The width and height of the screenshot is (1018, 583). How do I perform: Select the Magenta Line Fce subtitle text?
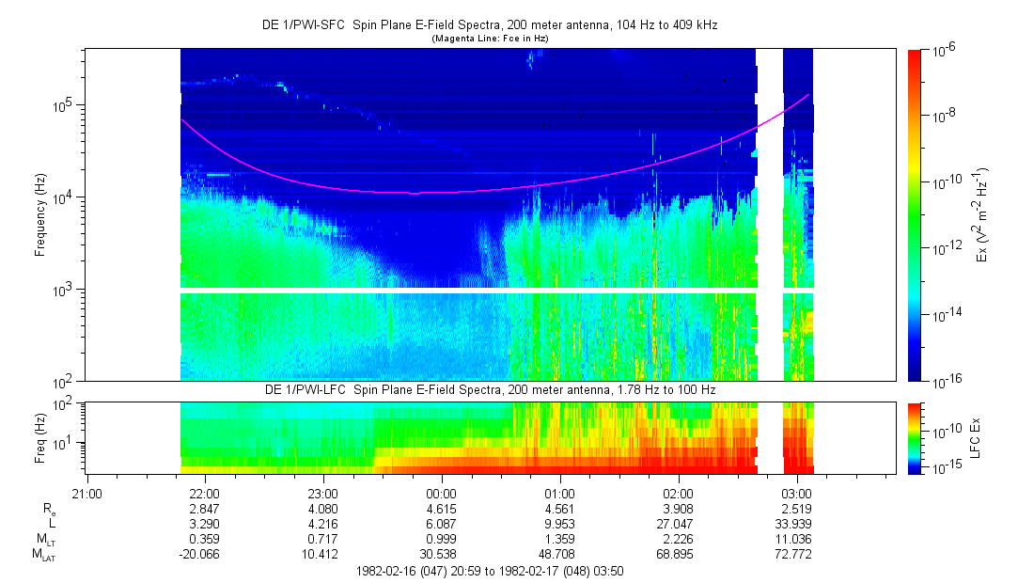pos(489,39)
